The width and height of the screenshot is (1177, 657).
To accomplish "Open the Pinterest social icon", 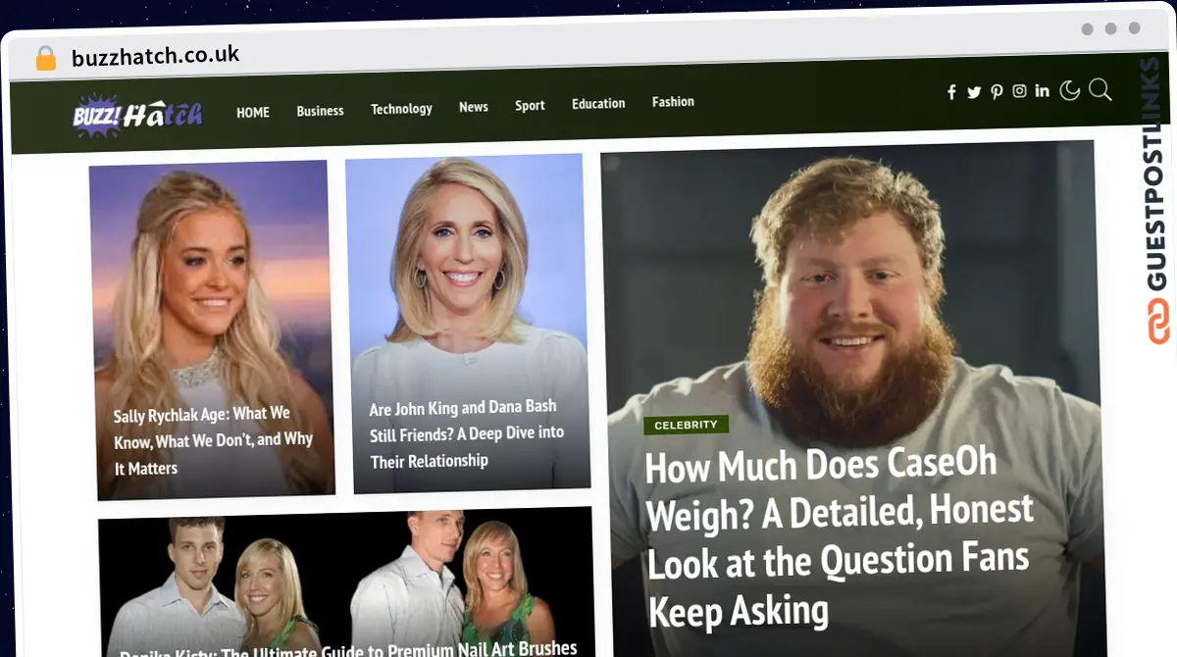I will (x=997, y=92).
